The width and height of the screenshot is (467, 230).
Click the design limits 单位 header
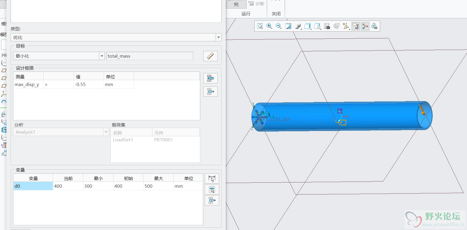[x=119, y=76]
